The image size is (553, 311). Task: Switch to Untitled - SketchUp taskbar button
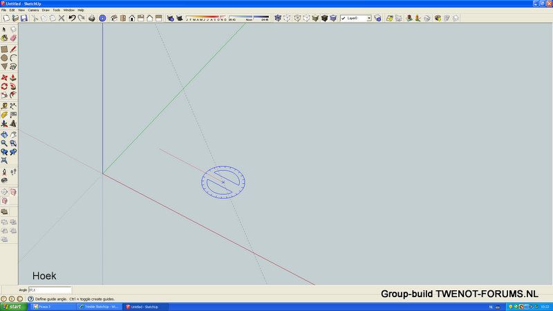coord(146,307)
